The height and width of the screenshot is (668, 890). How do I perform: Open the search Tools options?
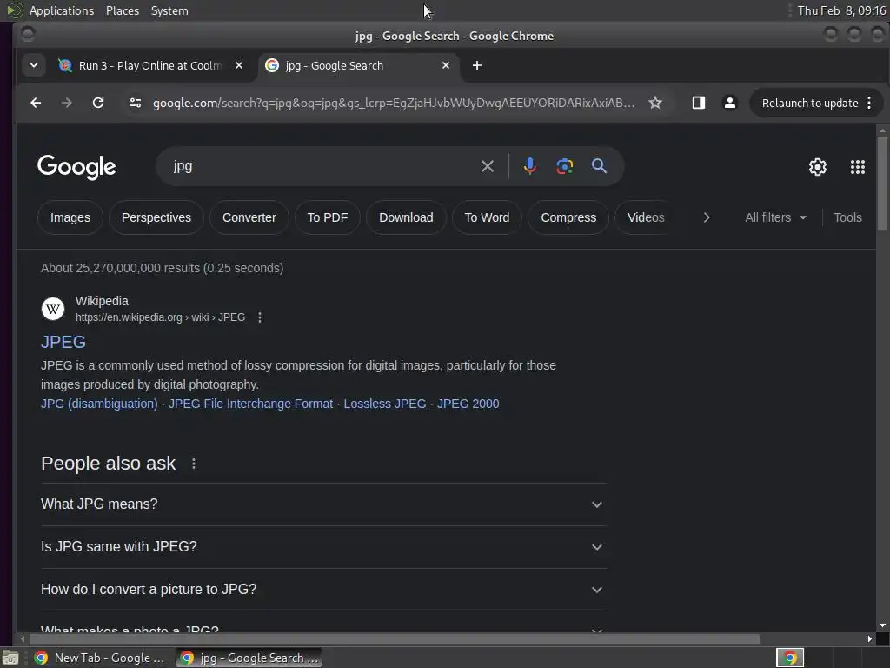tap(847, 217)
